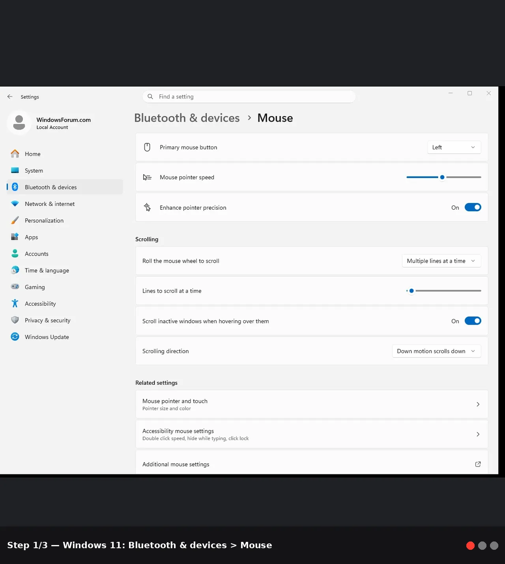Click the Apps icon in sidebar
This screenshot has width=505, height=564.
(15, 237)
